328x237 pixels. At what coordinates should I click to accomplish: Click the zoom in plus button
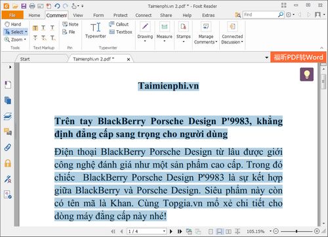pyautogui.click(x=317, y=231)
